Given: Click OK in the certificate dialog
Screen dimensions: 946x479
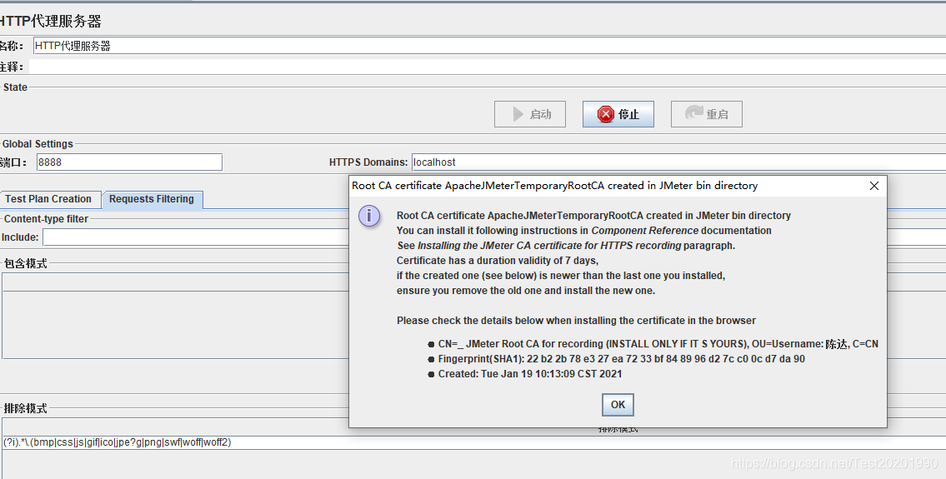Looking at the screenshot, I should coord(618,405).
